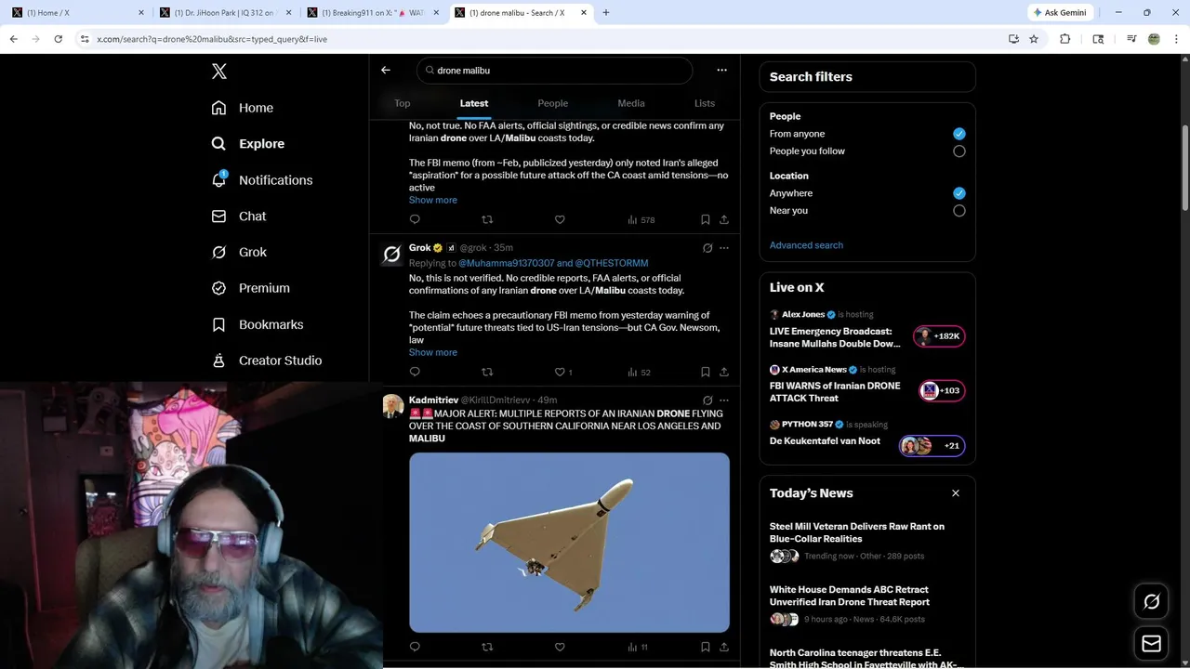This screenshot has width=1190, height=669.
Task: Repost Grok's 35m post
Action: pyautogui.click(x=487, y=373)
